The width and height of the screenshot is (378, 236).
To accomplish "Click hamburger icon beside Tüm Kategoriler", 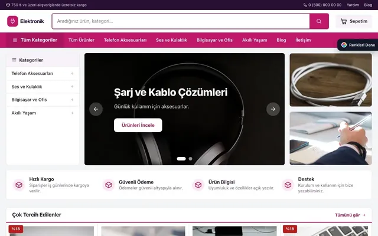I will coord(15,40).
